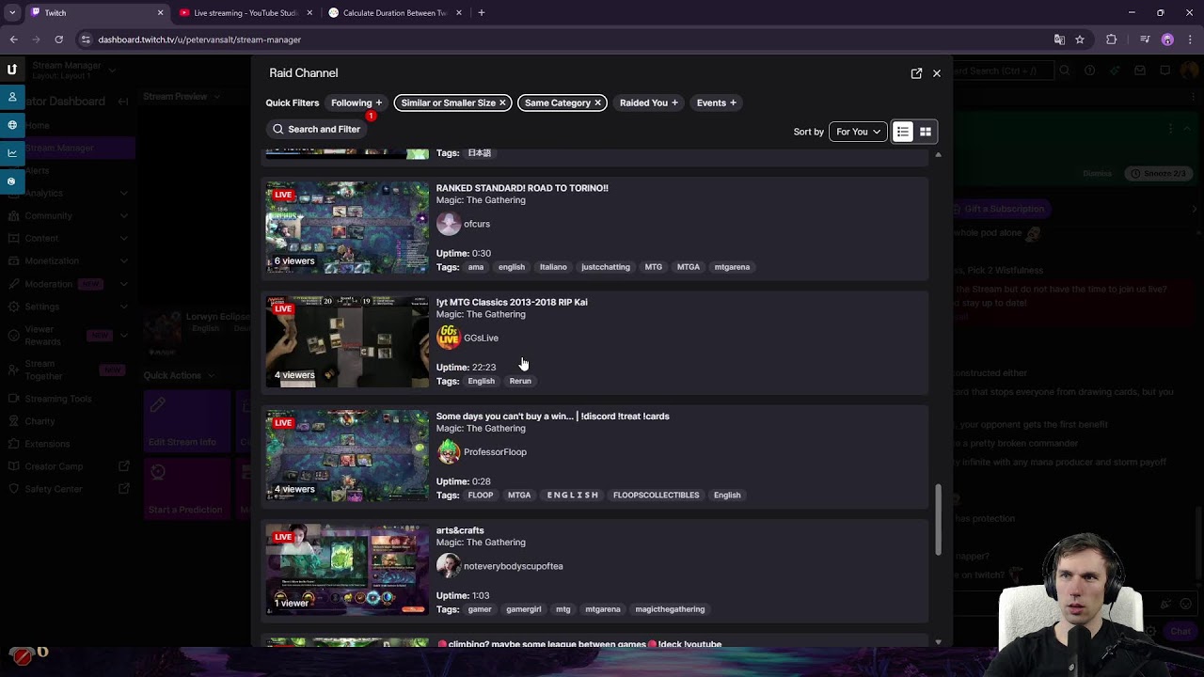Click the ProfessorFloop channel avatar
The width and height of the screenshot is (1204, 677).
click(449, 452)
